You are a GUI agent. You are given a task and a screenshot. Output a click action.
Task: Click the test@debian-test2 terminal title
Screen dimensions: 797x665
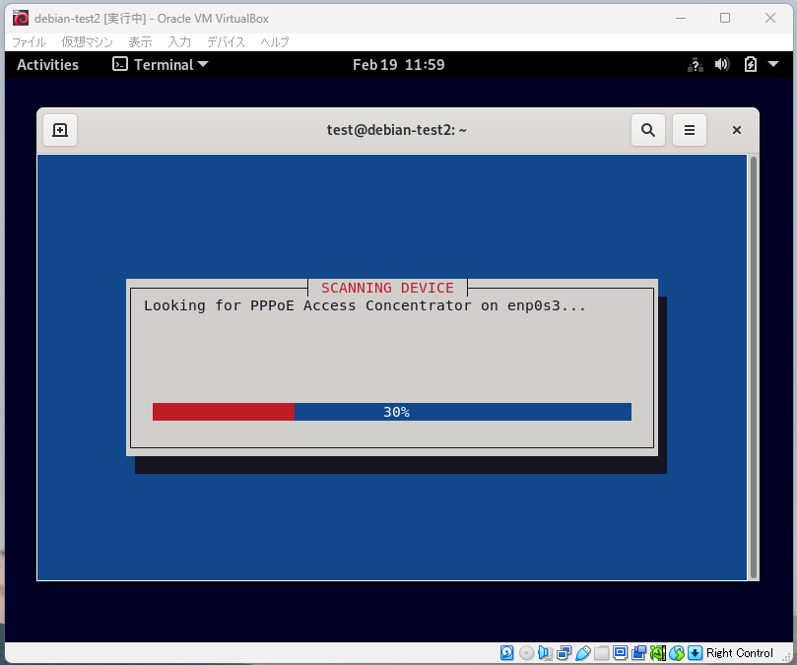[x=396, y=130]
